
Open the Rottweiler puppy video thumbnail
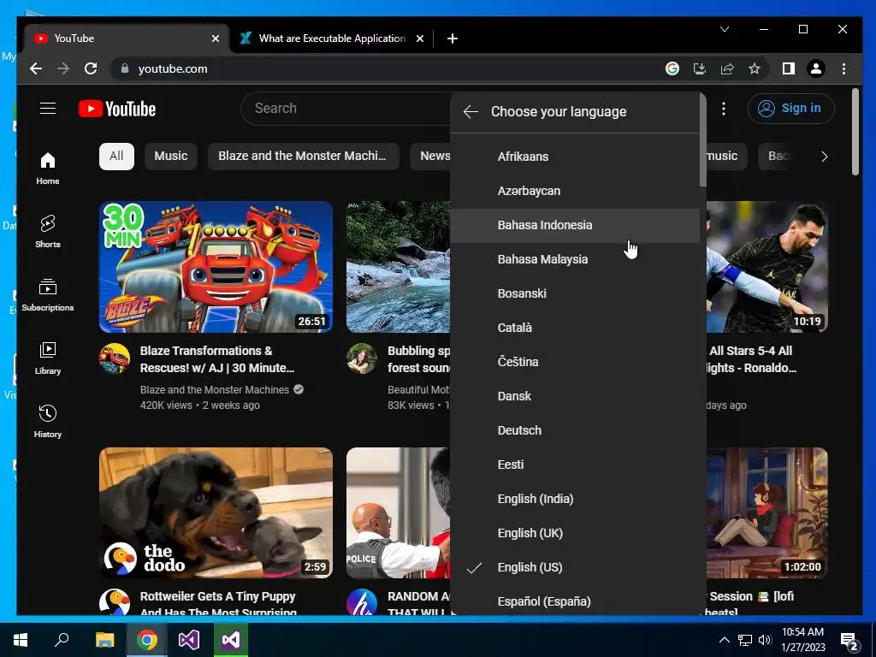click(x=216, y=513)
